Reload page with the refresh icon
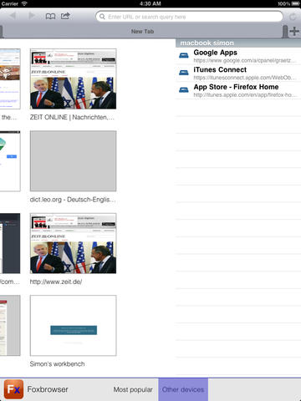 293,17
